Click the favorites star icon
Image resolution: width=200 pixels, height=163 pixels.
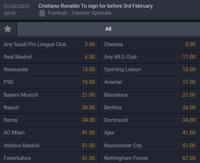[x=8, y=29]
